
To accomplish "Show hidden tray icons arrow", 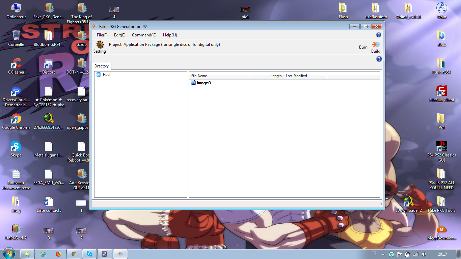I will pos(383,254).
